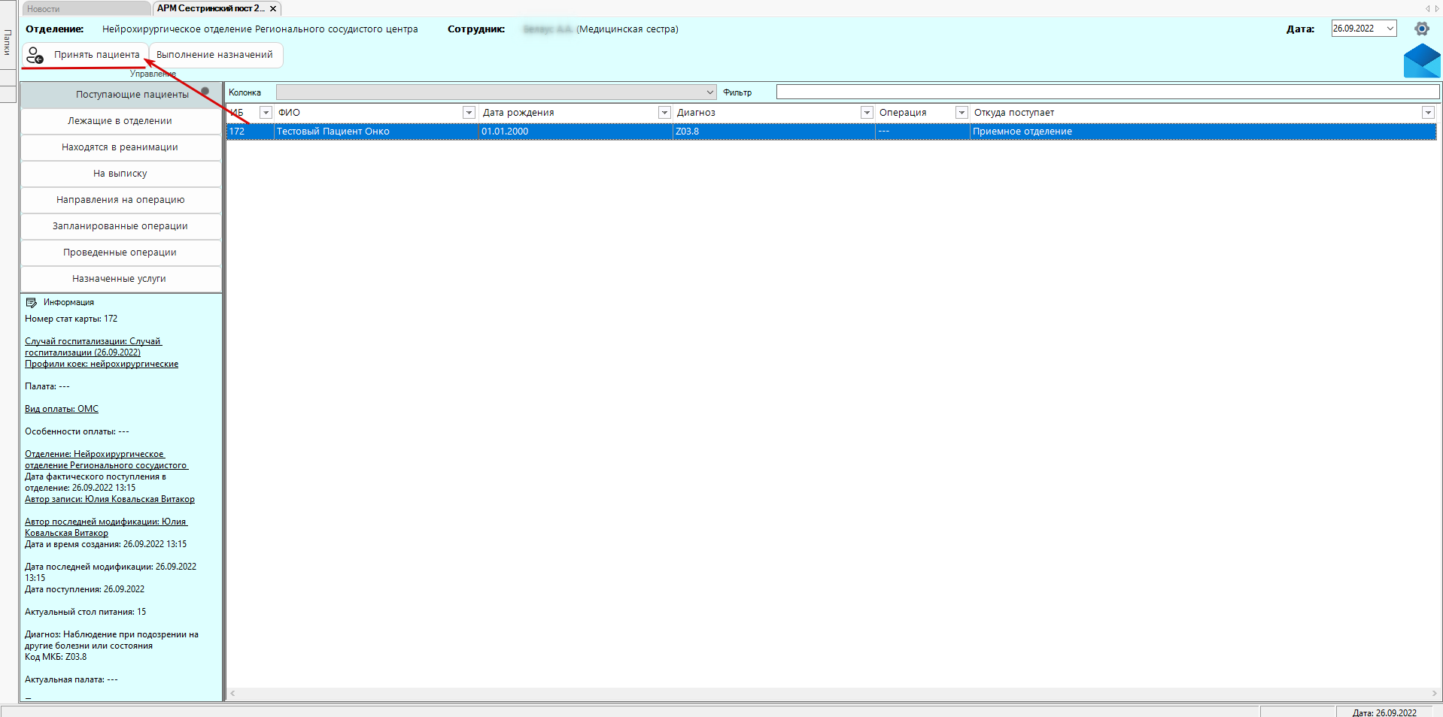Open the Откуда поступает column filter dropdown

coord(1428,112)
